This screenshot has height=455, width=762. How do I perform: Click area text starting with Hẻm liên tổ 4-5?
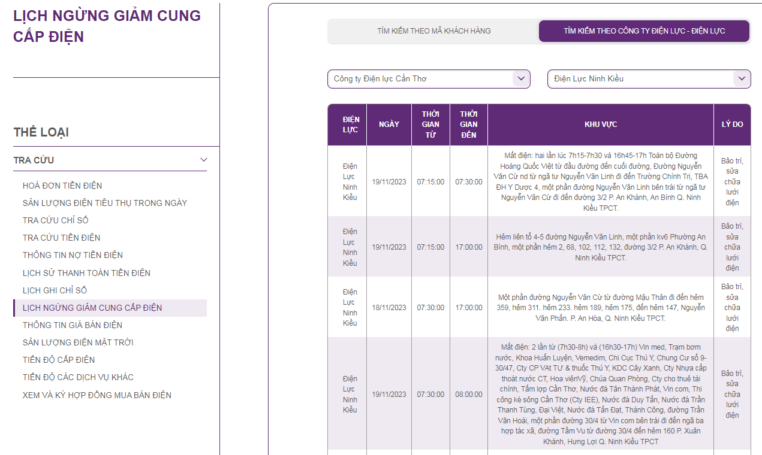click(601, 247)
